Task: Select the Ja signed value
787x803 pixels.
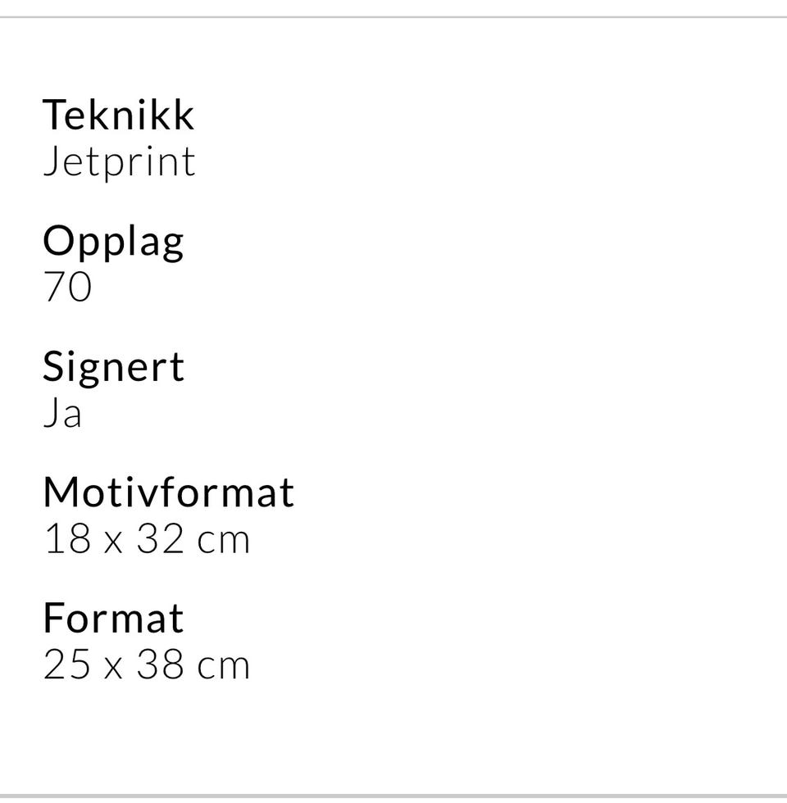Action: 62,413
